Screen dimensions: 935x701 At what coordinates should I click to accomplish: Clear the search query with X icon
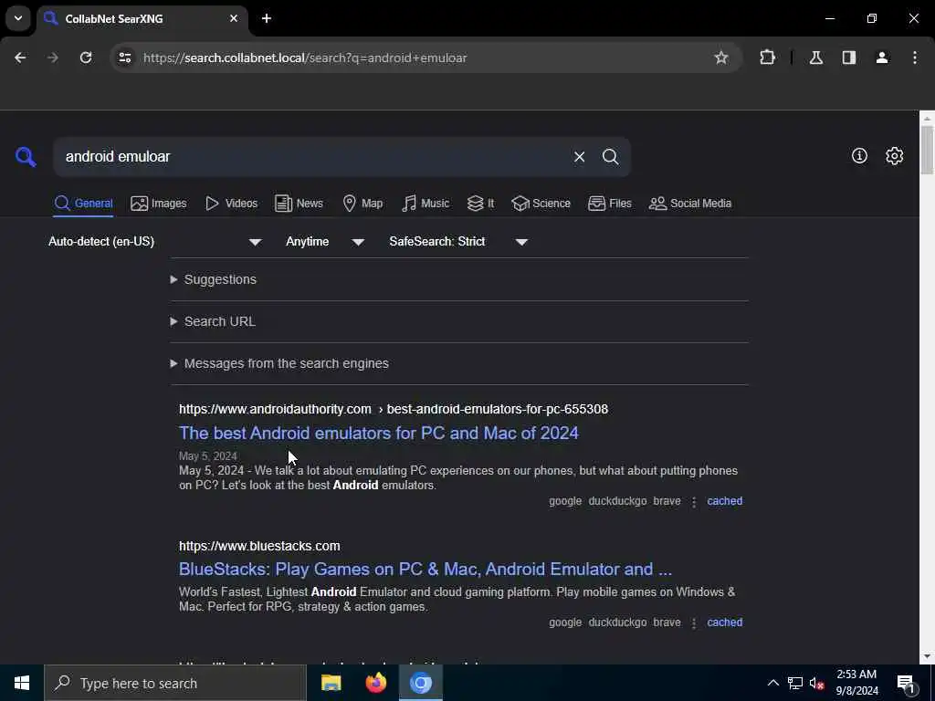click(x=579, y=157)
